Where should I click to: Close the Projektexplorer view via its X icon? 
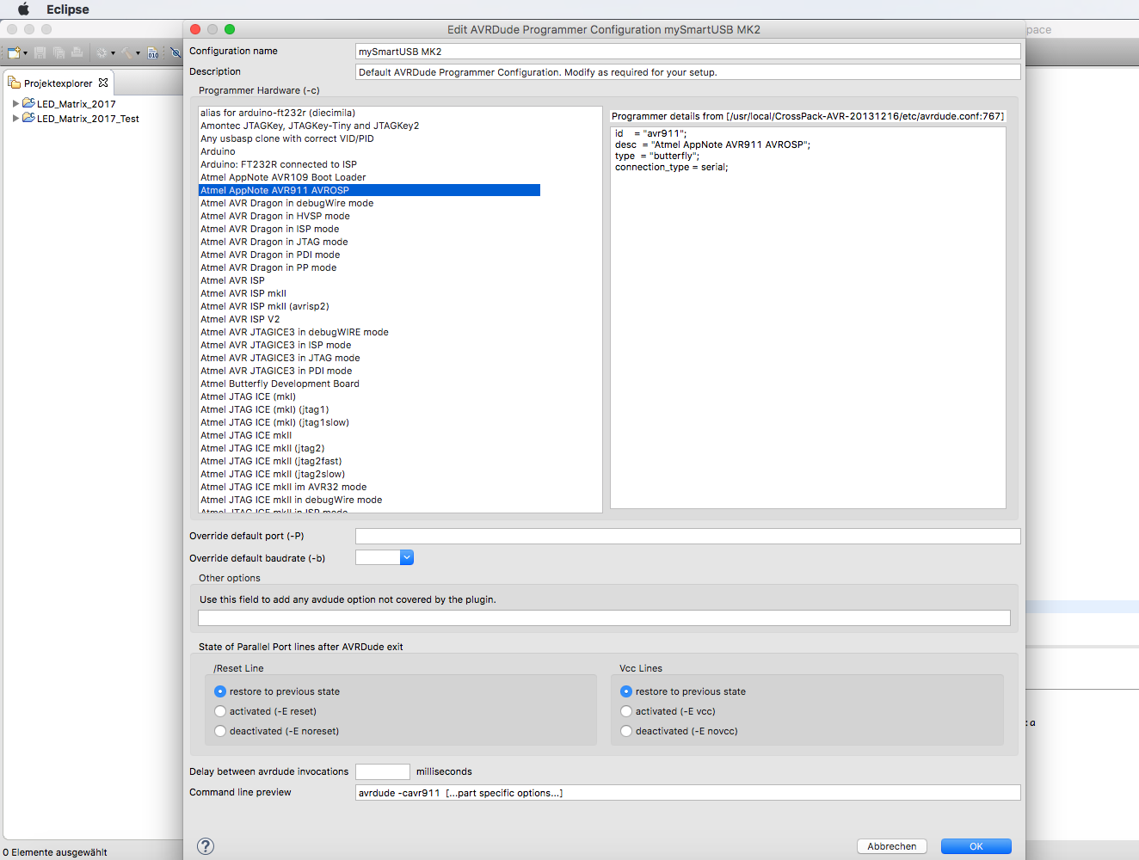(103, 83)
